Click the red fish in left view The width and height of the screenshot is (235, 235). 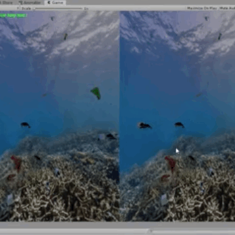(17, 163)
